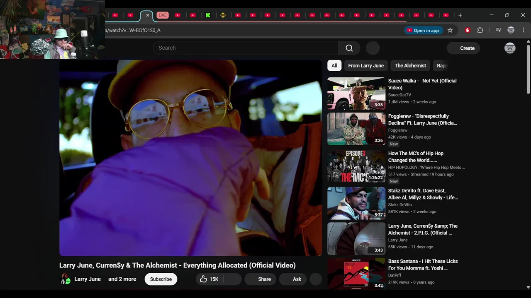The image size is (531, 298).
Task: Select The Alchemist filter chip
Action: (x=410, y=65)
